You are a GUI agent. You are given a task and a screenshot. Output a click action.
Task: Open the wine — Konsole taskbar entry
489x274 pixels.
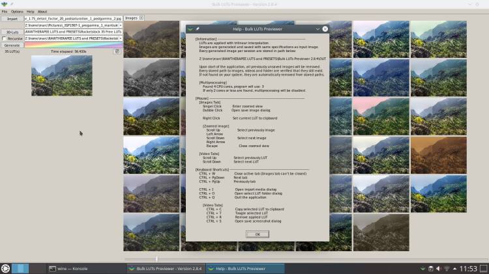[x=87, y=268]
